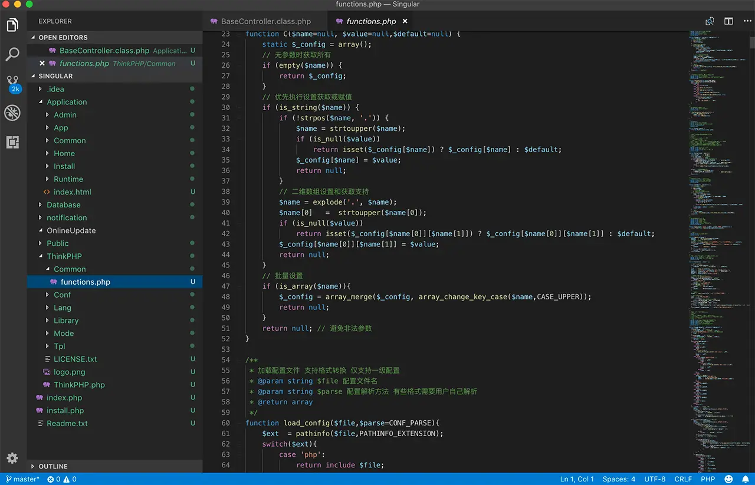The width and height of the screenshot is (755, 485).
Task: Click the Open Preview to the Side icon
Action: [x=710, y=21]
